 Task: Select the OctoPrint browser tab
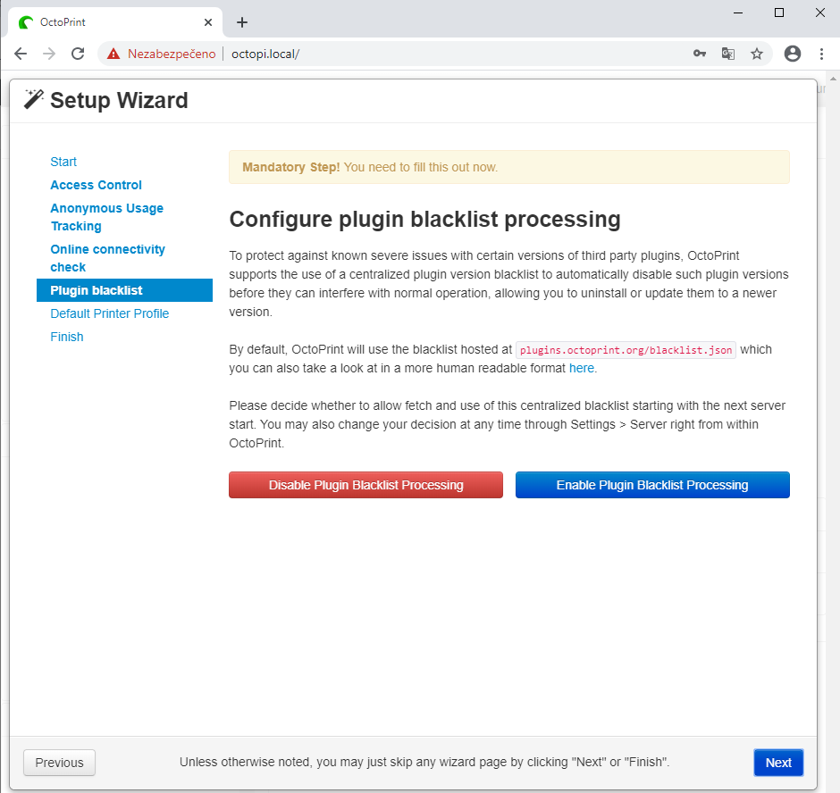point(115,22)
